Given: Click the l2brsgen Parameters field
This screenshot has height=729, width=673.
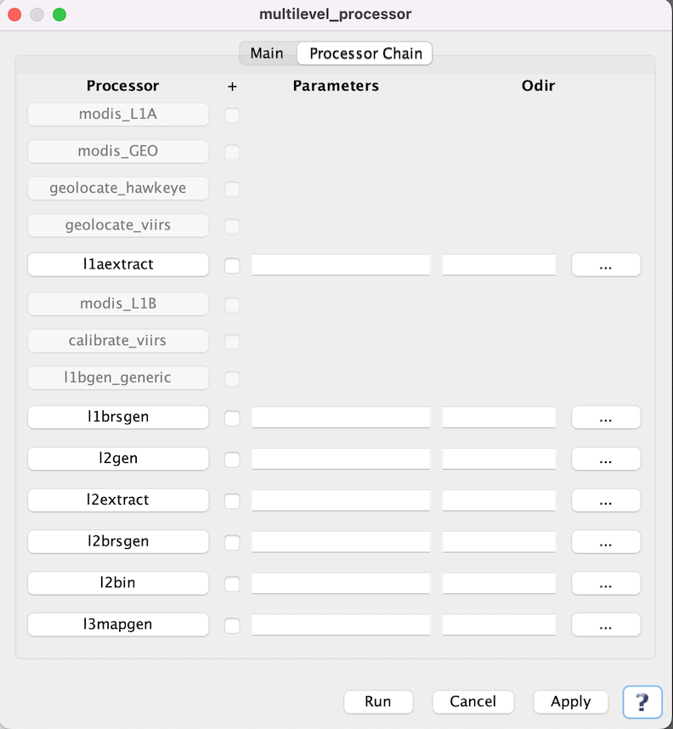Looking at the screenshot, I should [x=341, y=542].
